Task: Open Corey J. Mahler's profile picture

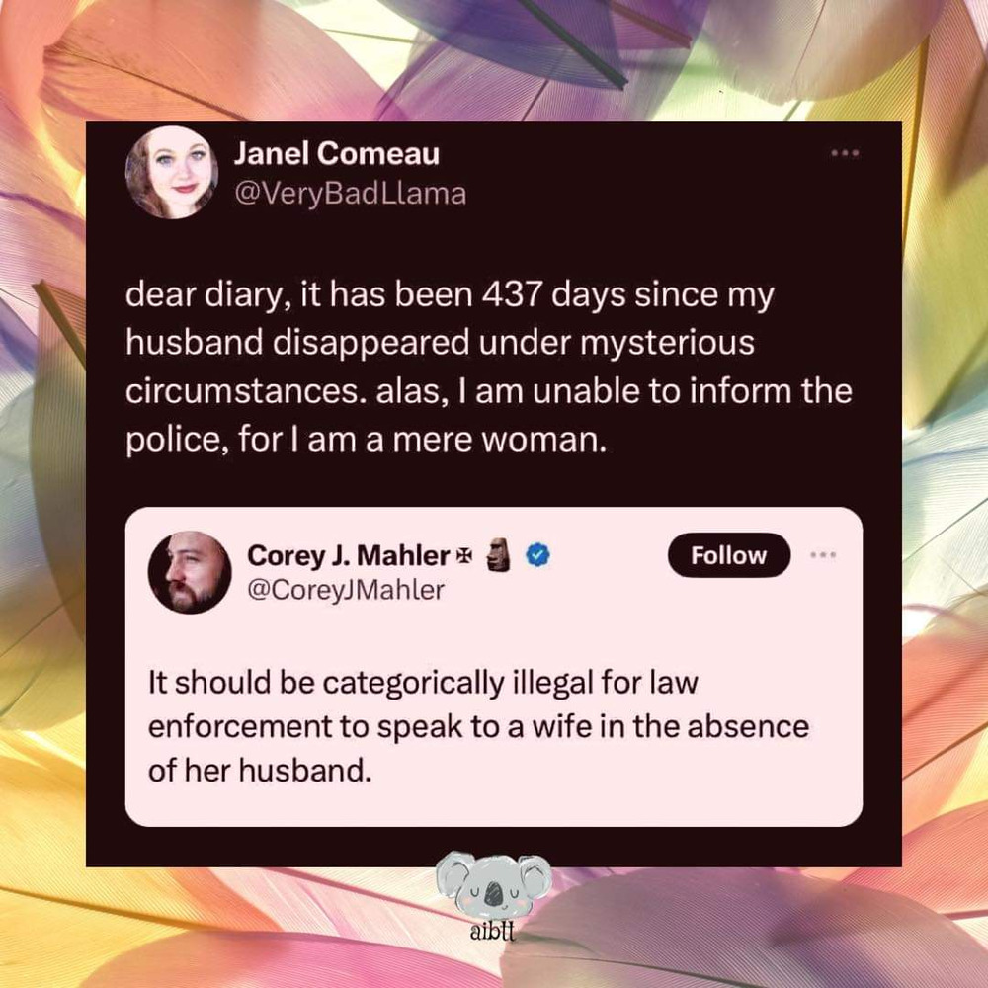Action: click(x=190, y=572)
